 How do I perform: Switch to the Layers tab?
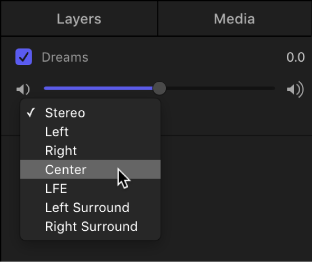[79, 19]
